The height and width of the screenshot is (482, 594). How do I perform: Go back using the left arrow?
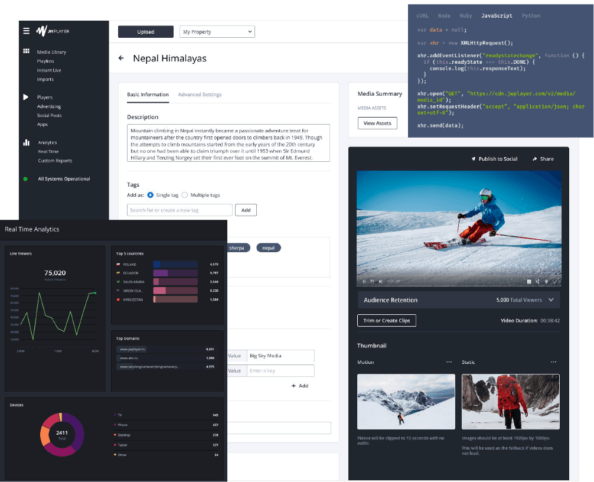pos(121,58)
